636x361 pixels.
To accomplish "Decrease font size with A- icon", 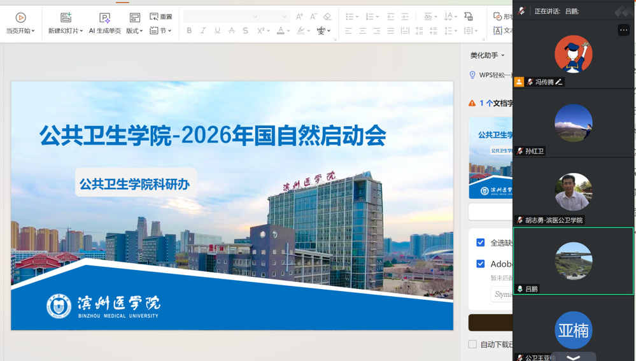I will 313,17.
